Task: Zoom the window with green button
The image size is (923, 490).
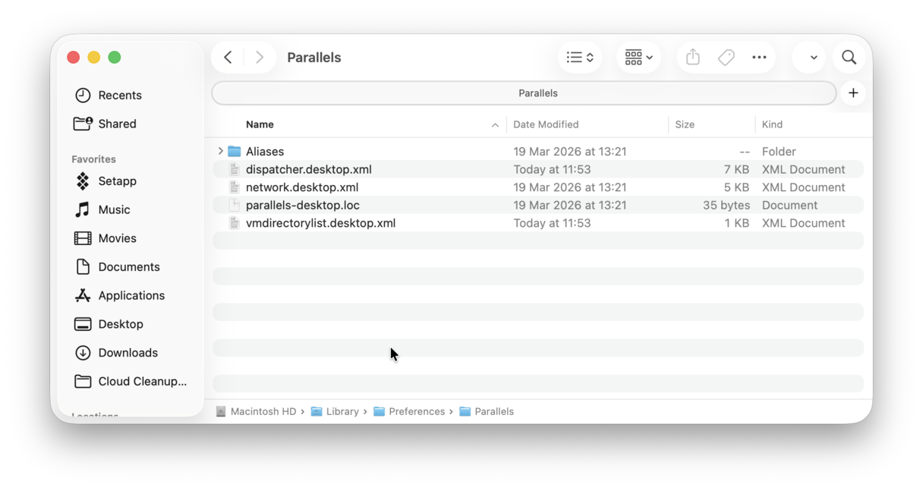Action: [115, 58]
